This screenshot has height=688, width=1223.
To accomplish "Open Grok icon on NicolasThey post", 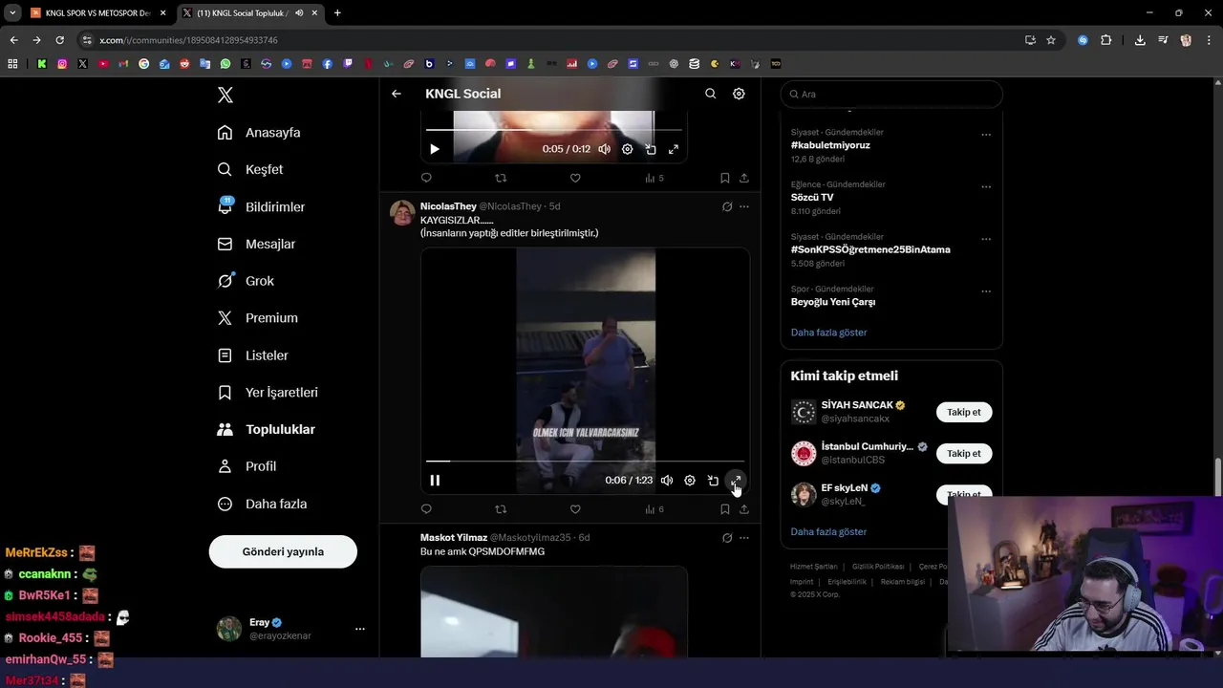I will coord(727,206).
